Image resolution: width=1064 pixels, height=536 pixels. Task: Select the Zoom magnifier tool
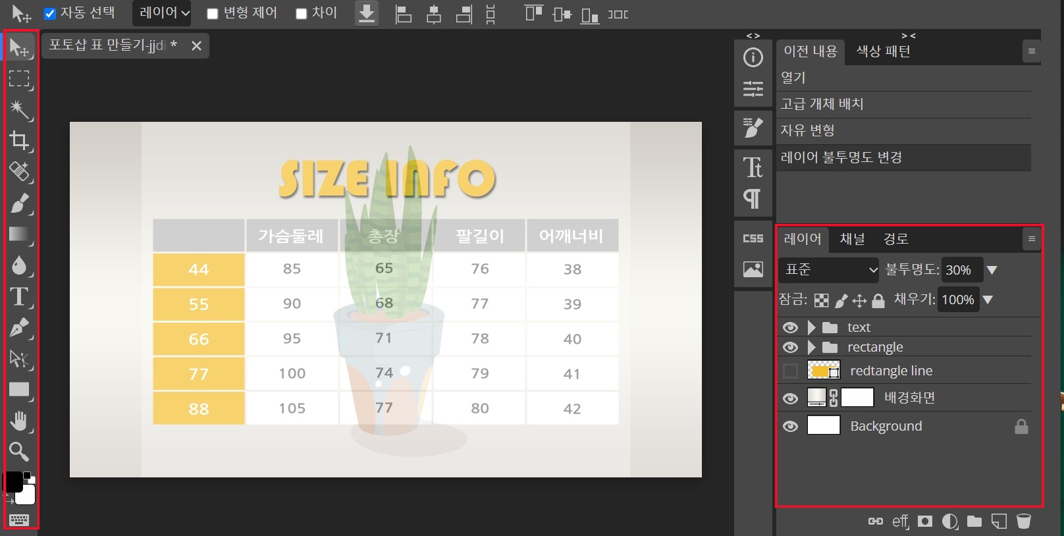coord(19,452)
